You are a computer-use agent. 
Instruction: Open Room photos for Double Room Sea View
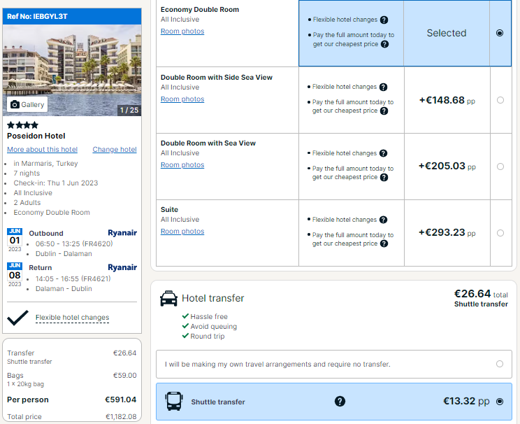tap(182, 164)
